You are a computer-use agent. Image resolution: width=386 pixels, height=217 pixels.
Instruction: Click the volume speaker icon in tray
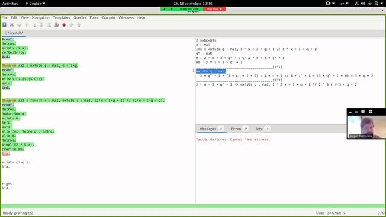363,4
